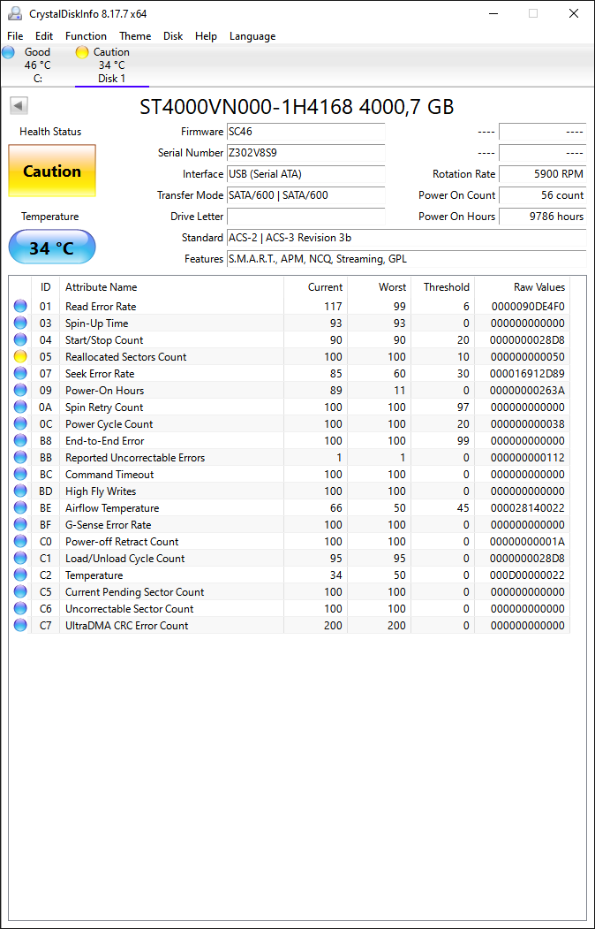Screen dimensions: 595x929
Task: Click the status orb for Seek Error Rate
Action: pos(20,373)
